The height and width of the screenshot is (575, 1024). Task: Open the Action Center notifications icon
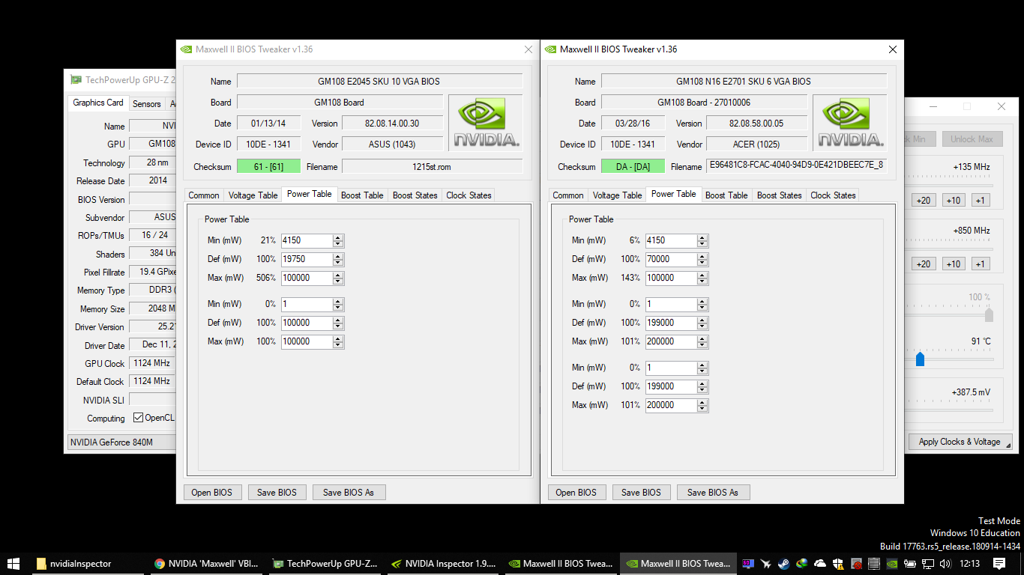coord(999,564)
